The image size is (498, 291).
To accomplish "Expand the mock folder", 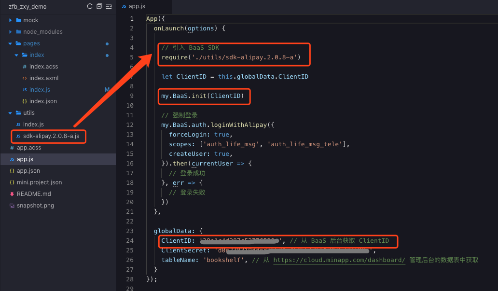I will (x=10, y=20).
